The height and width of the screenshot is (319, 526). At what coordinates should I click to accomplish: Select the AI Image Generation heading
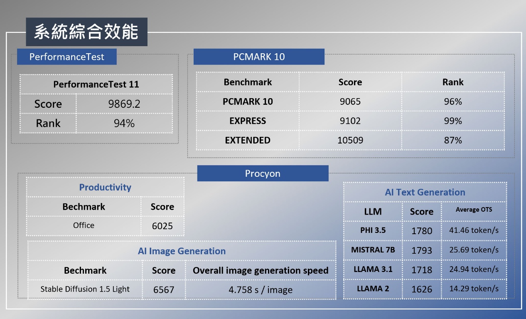point(182,251)
